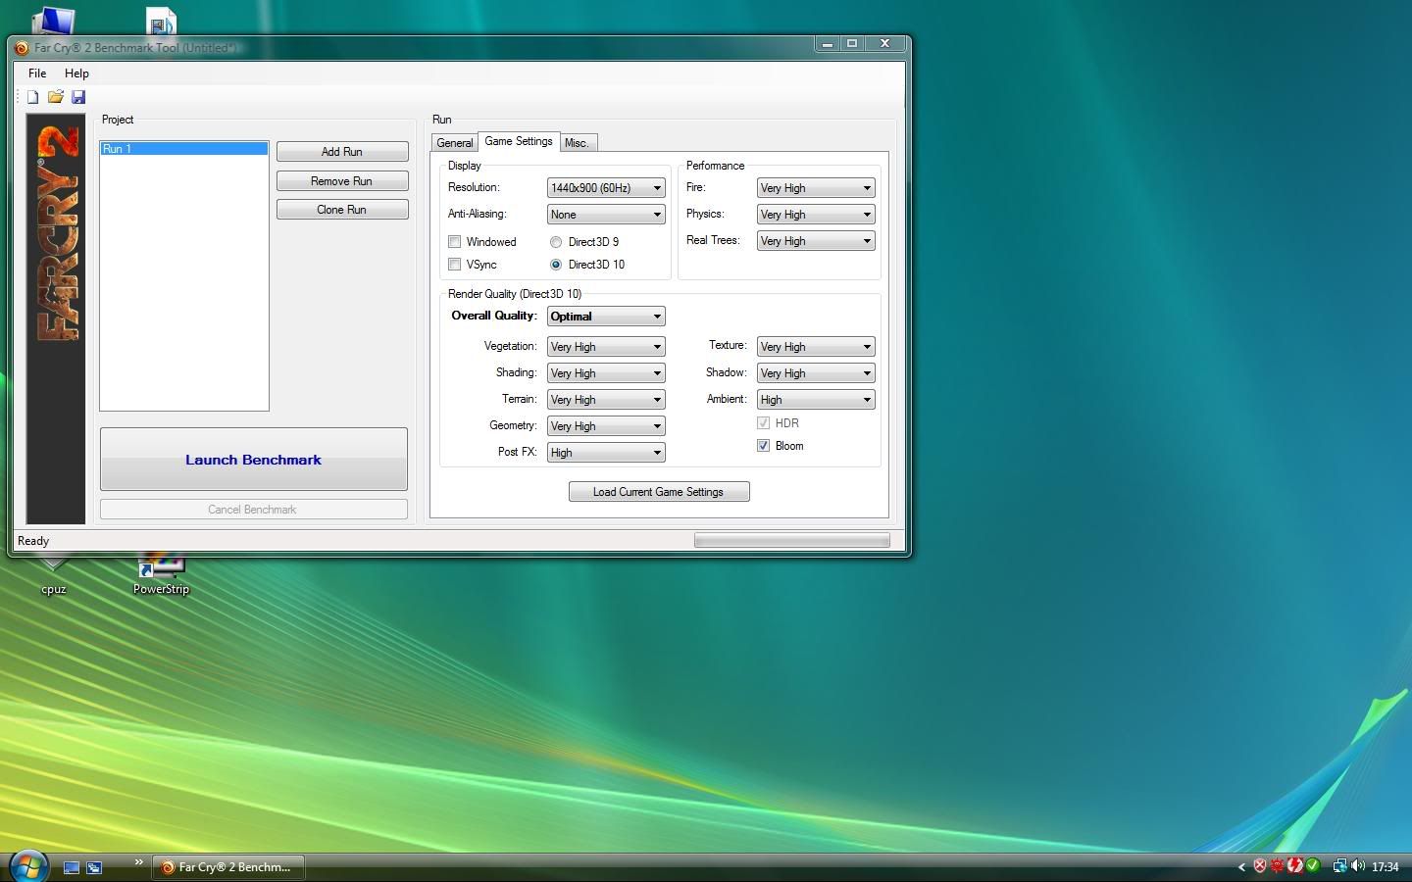
Task: Click the Far Cry 2 taskbar button
Action: [x=227, y=867]
